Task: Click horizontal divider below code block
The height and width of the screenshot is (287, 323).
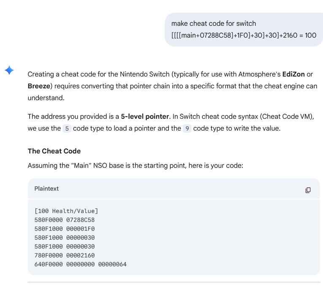Action: [x=174, y=282]
